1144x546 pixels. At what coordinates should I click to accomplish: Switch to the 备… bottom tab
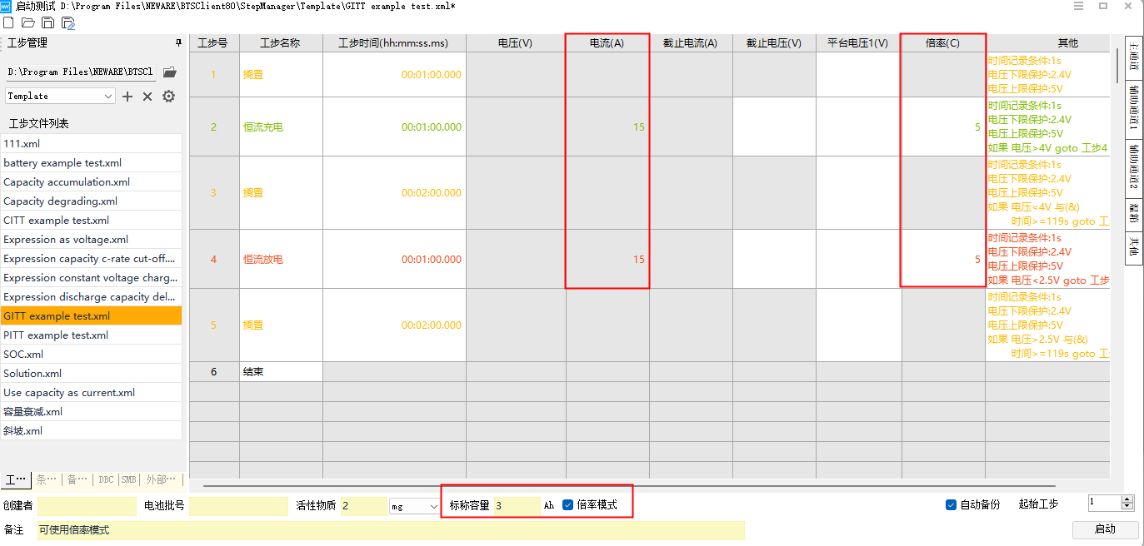pyautogui.click(x=77, y=479)
